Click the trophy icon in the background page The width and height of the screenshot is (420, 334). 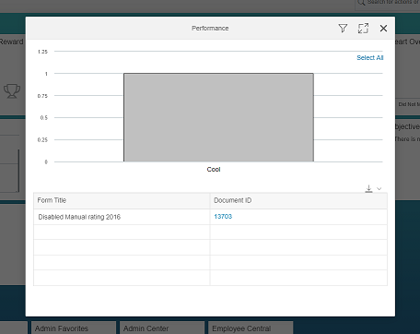tap(12, 91)
